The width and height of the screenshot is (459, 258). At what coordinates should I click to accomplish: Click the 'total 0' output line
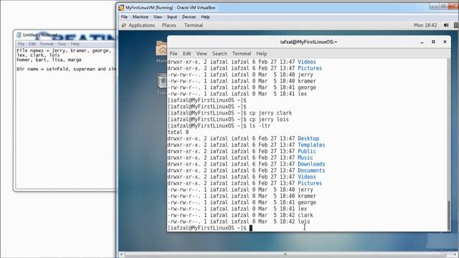point(178,132)
